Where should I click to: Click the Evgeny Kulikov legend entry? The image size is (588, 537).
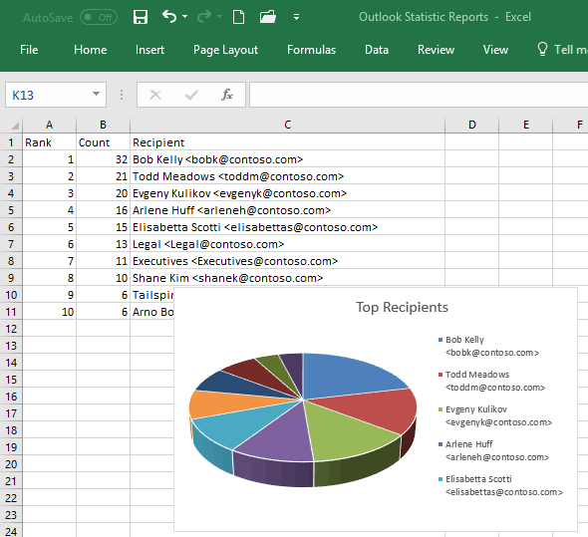[x=495, y=415]
